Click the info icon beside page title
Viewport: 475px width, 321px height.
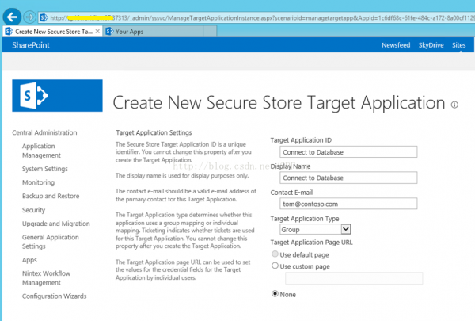coord(454,105)
